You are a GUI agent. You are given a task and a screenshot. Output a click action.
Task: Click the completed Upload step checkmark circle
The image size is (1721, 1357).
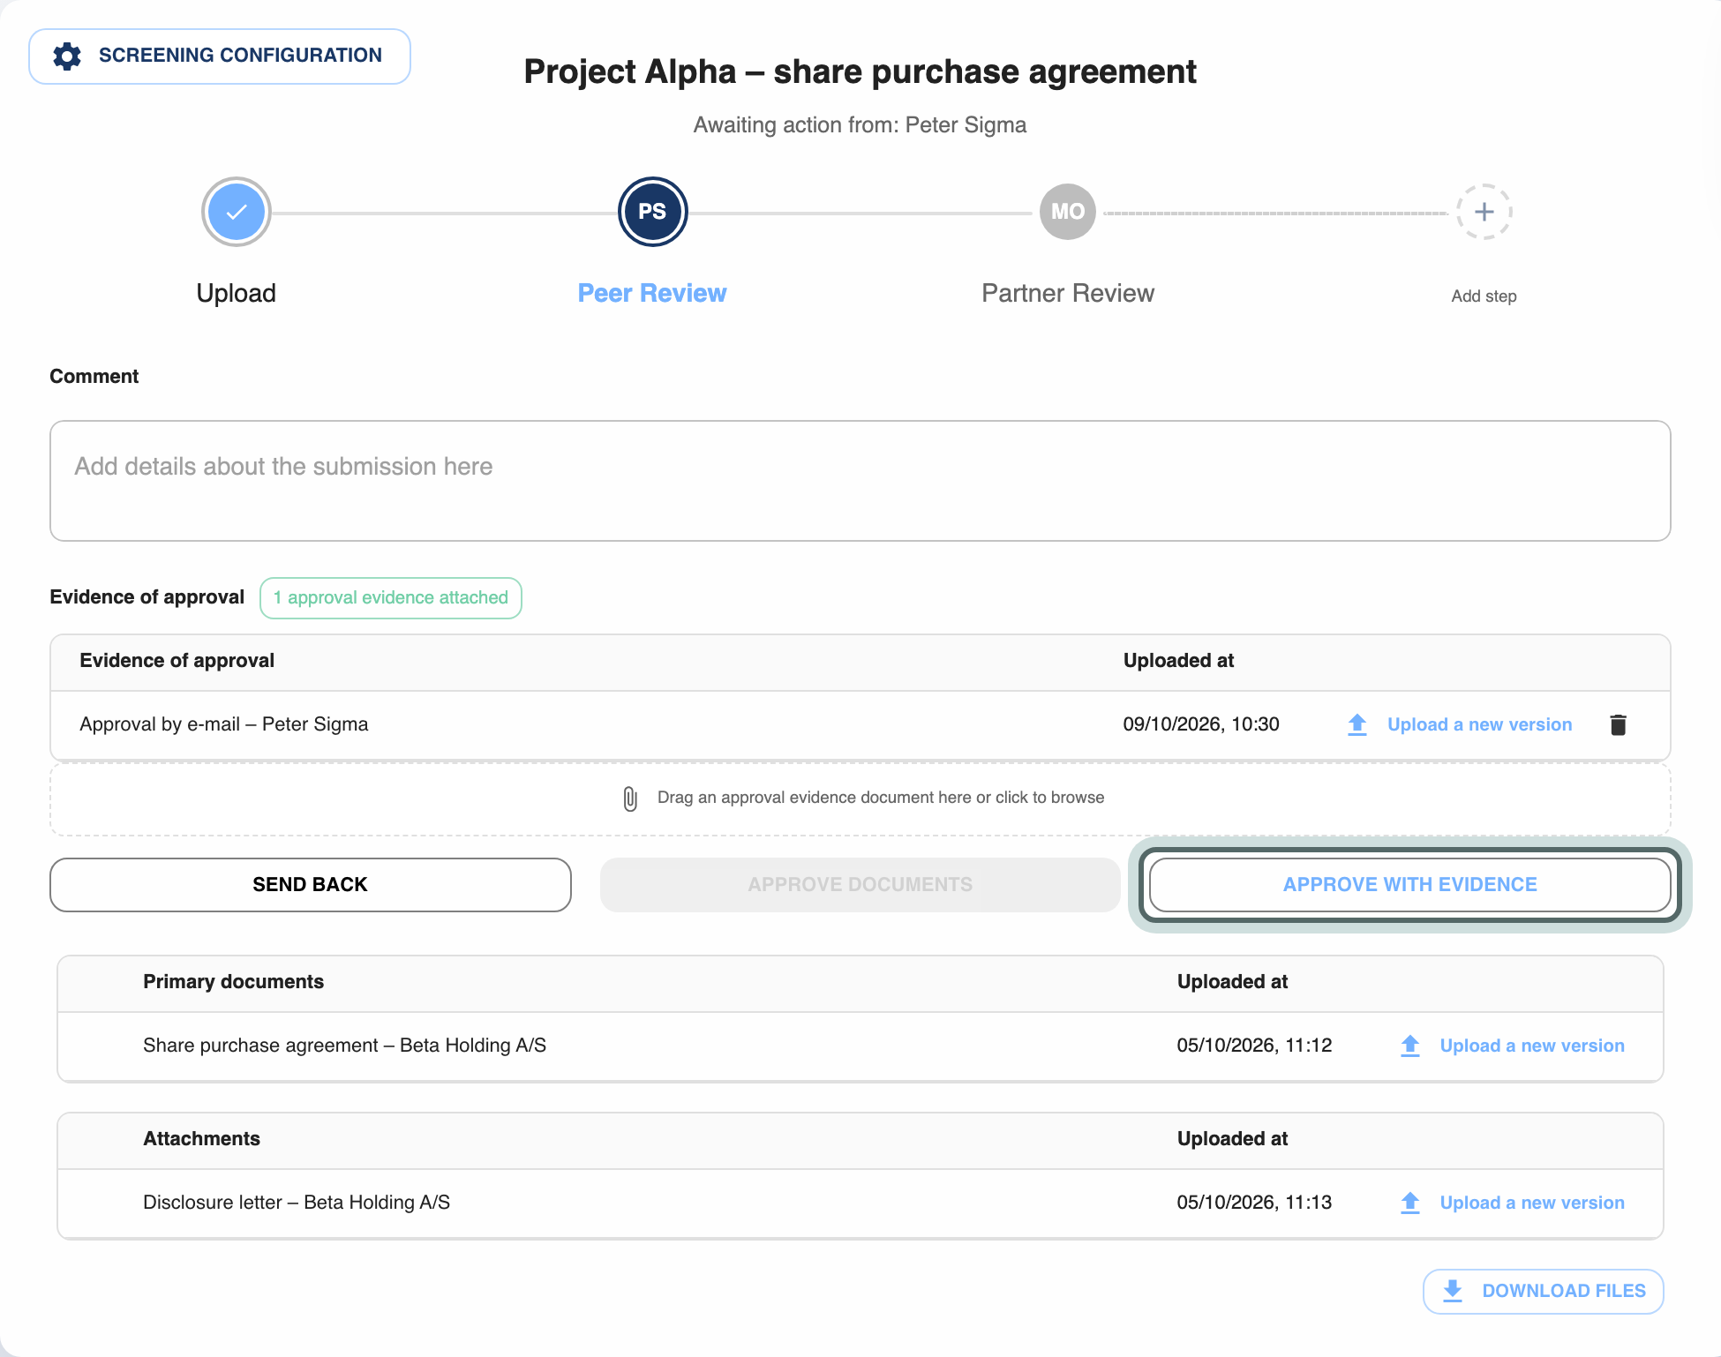237,212
